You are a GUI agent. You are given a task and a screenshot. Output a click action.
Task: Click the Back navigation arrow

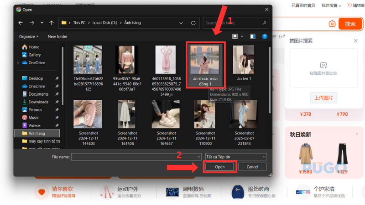pos(21,22)
